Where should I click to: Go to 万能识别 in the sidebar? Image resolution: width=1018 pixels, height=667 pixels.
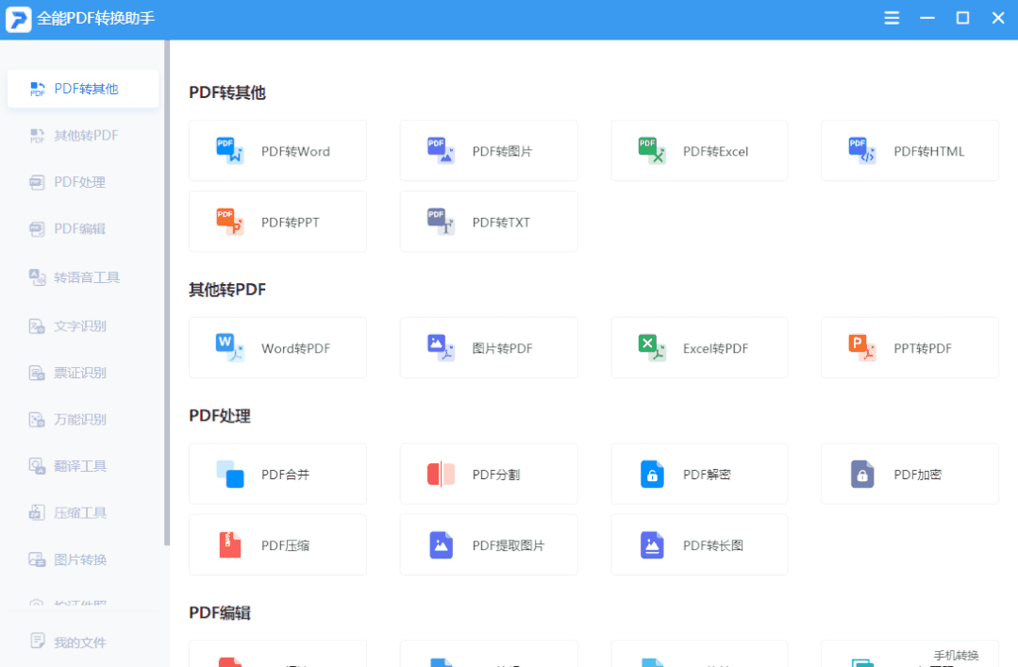[83, 420]
